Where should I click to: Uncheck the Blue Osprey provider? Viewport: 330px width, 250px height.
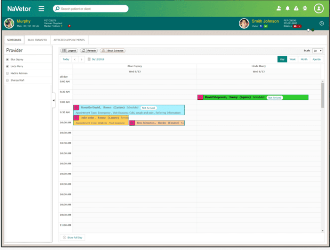(x=7, y=60)
